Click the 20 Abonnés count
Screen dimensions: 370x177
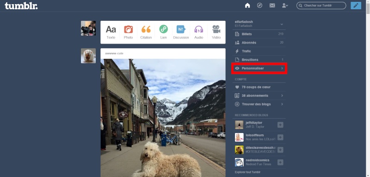tap(282, 43)
